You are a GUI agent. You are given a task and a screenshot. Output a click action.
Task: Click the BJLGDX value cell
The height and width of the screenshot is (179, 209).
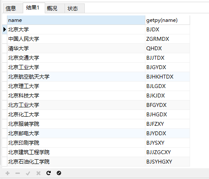click(x=167, y=86)
